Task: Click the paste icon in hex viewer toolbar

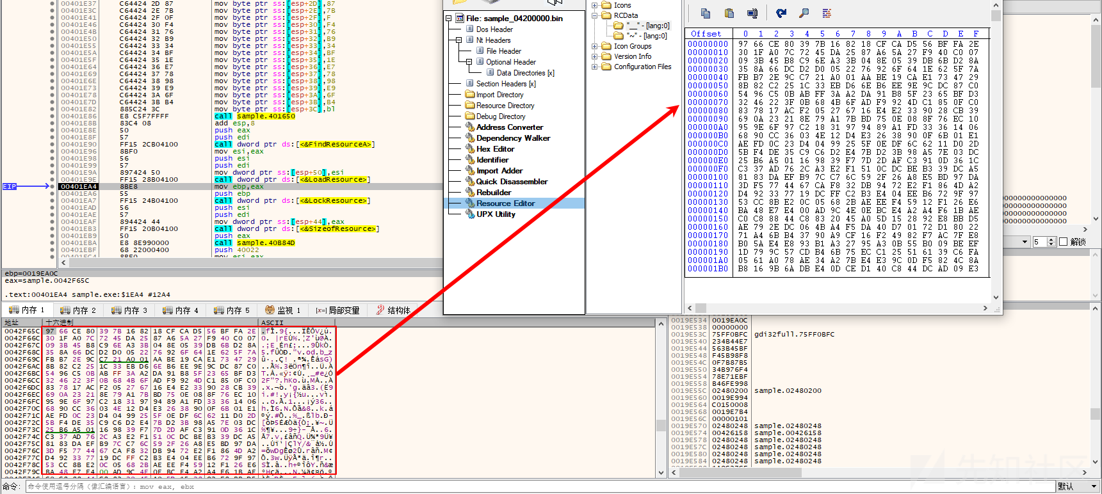Action: coord(729,13)
